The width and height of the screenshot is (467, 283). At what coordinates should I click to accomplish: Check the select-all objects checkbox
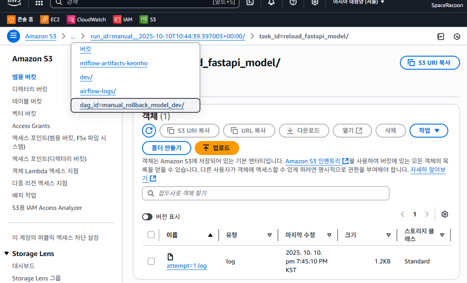tap(151, 235)
